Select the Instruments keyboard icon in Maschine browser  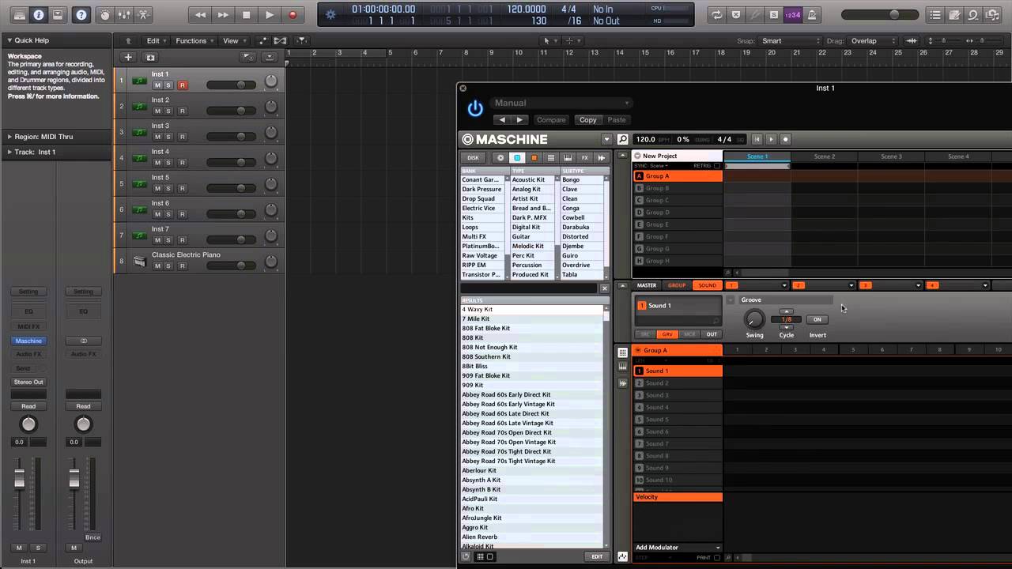[568, 158]
